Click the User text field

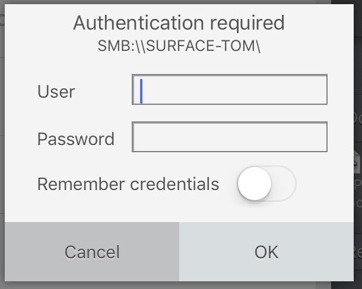(x=230, y=89)
